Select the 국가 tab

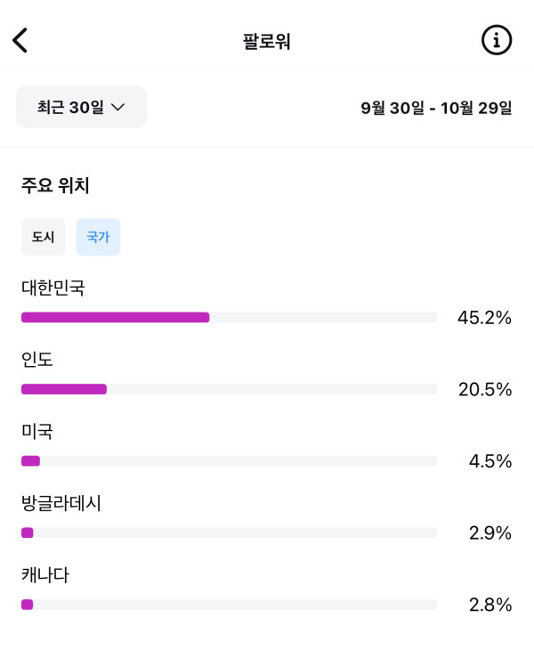(98, 237)
